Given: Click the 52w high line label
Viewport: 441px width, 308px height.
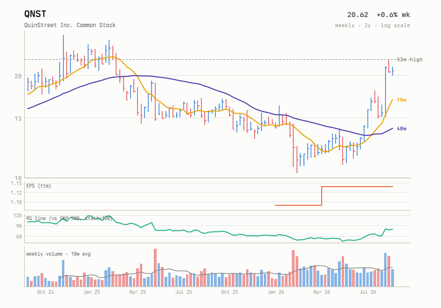Looking at the screenshot, I should pos(409,59).
